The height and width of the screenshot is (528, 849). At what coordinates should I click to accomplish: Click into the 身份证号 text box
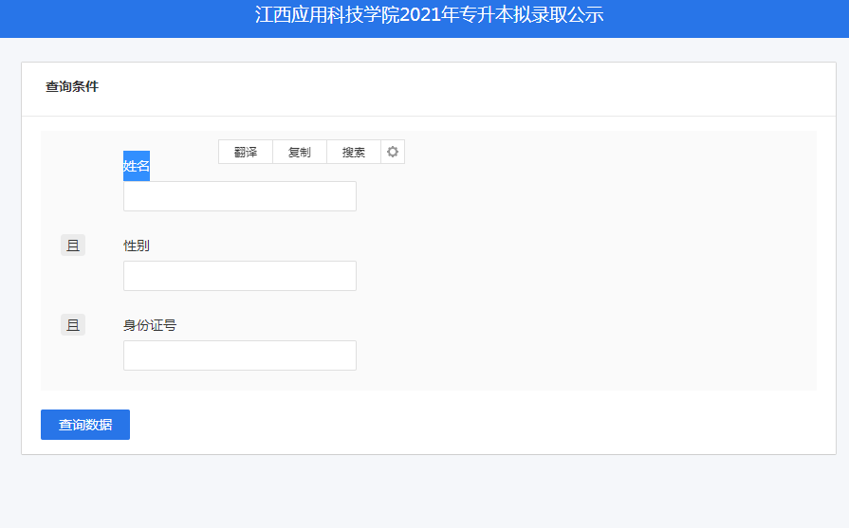(x=240, y=355)
